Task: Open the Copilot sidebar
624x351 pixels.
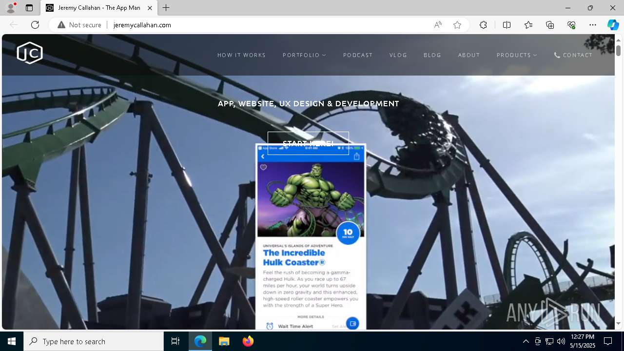Action: pos(613,25)
